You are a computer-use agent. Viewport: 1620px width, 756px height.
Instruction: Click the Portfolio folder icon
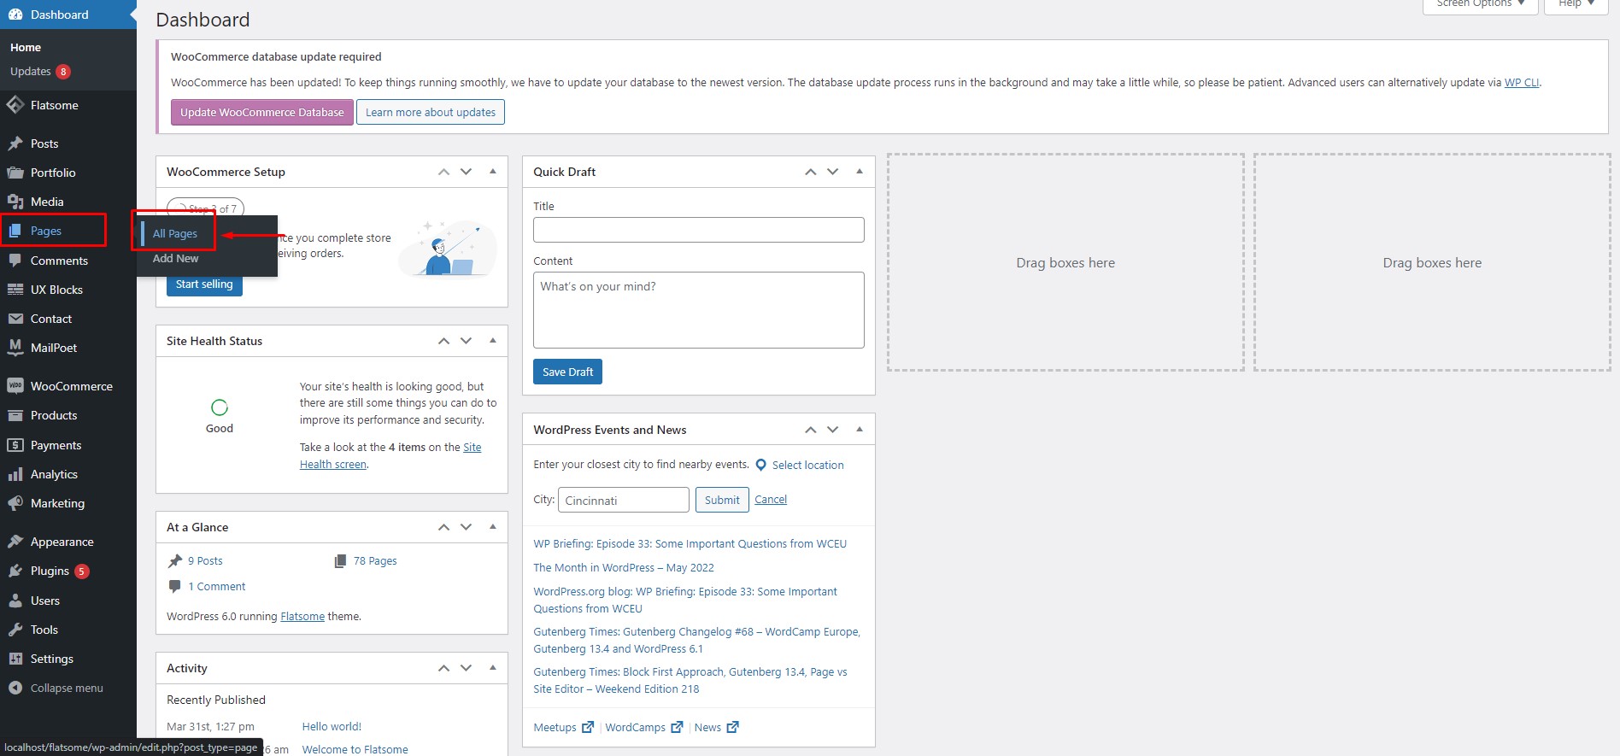pos(15,173)
